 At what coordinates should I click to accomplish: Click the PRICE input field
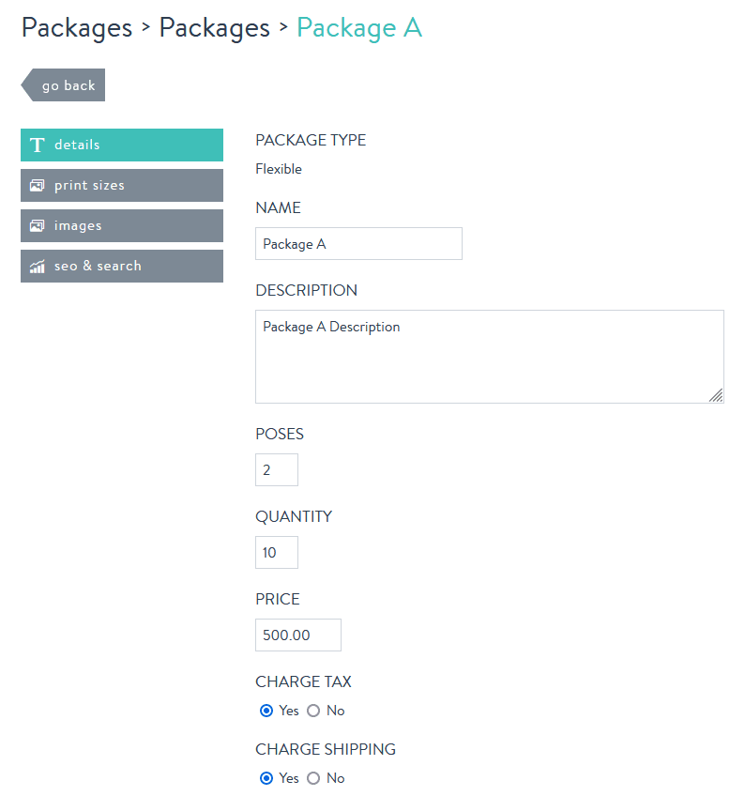pos(297,635)
